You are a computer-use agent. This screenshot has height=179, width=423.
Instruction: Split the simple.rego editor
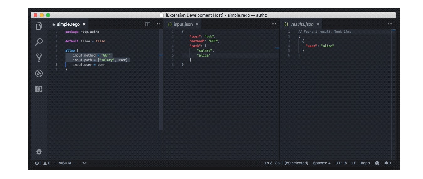[x=148, y=24]
